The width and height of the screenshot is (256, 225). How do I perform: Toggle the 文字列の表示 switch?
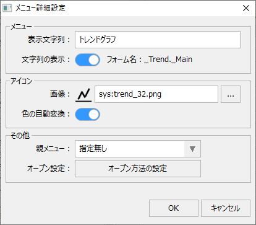click(88, 60)
